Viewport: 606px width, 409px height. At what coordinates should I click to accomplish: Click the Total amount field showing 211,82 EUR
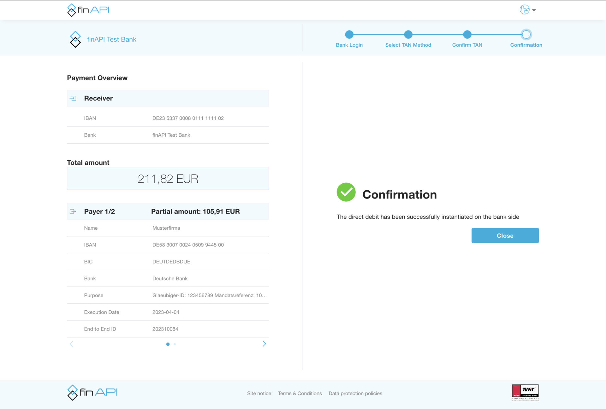[x=168, y=178]
